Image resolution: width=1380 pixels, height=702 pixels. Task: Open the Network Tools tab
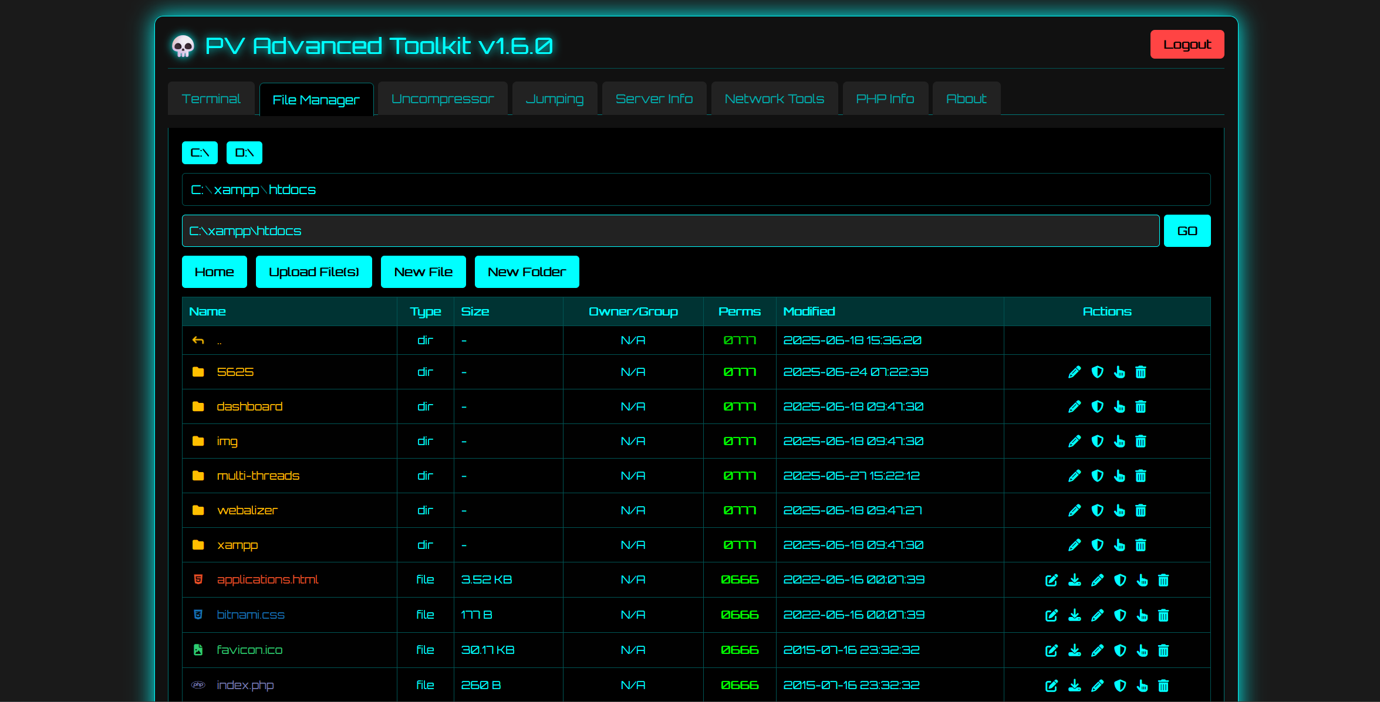774,99
